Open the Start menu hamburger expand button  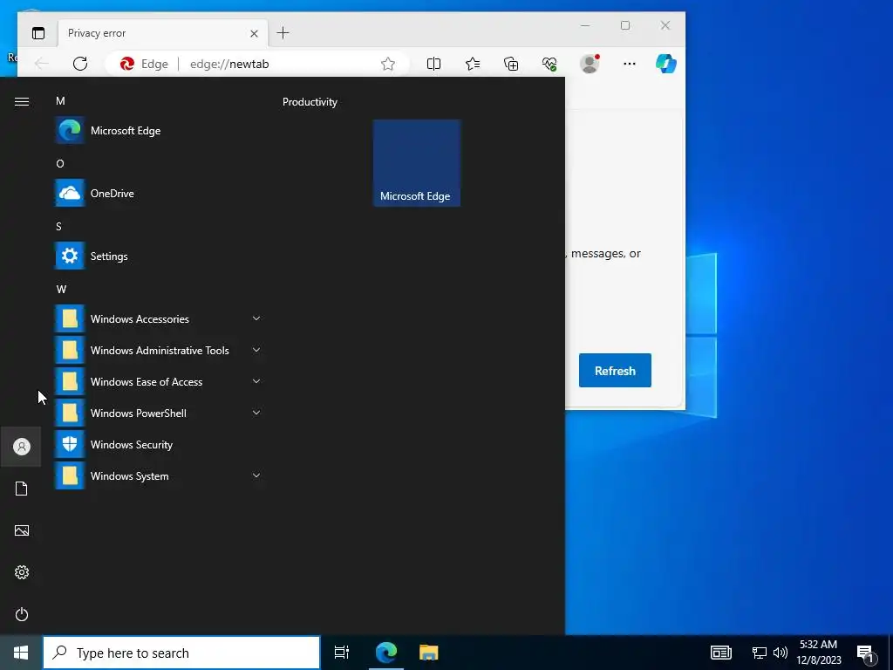[22, 101]
